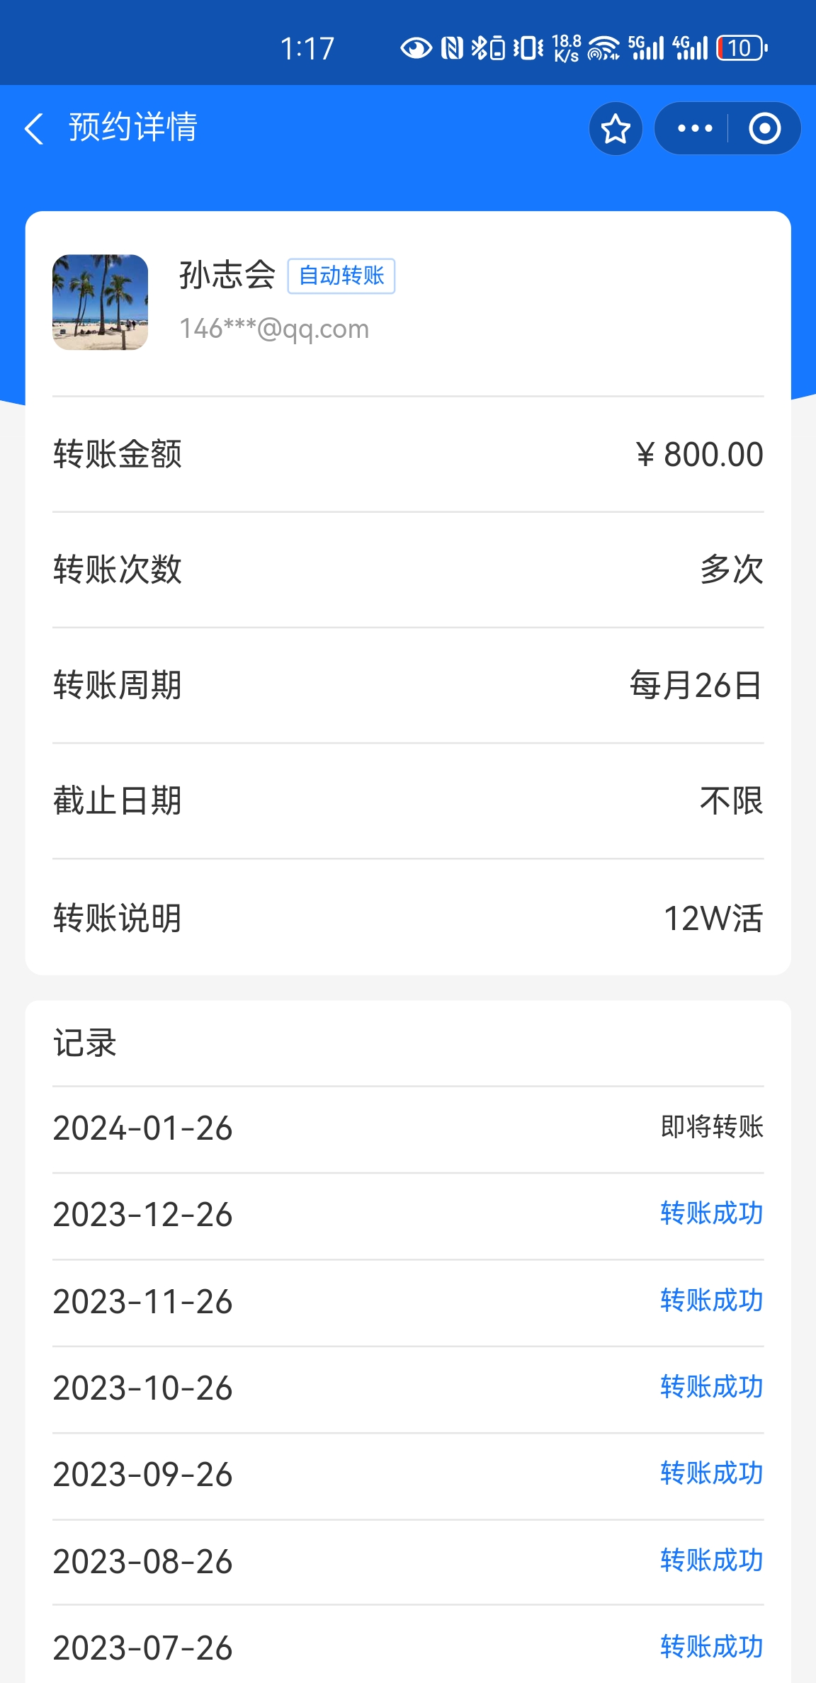Screen dimensions: 816x1683
Task: Favorite this page with star icon
Action: [616, 129]
